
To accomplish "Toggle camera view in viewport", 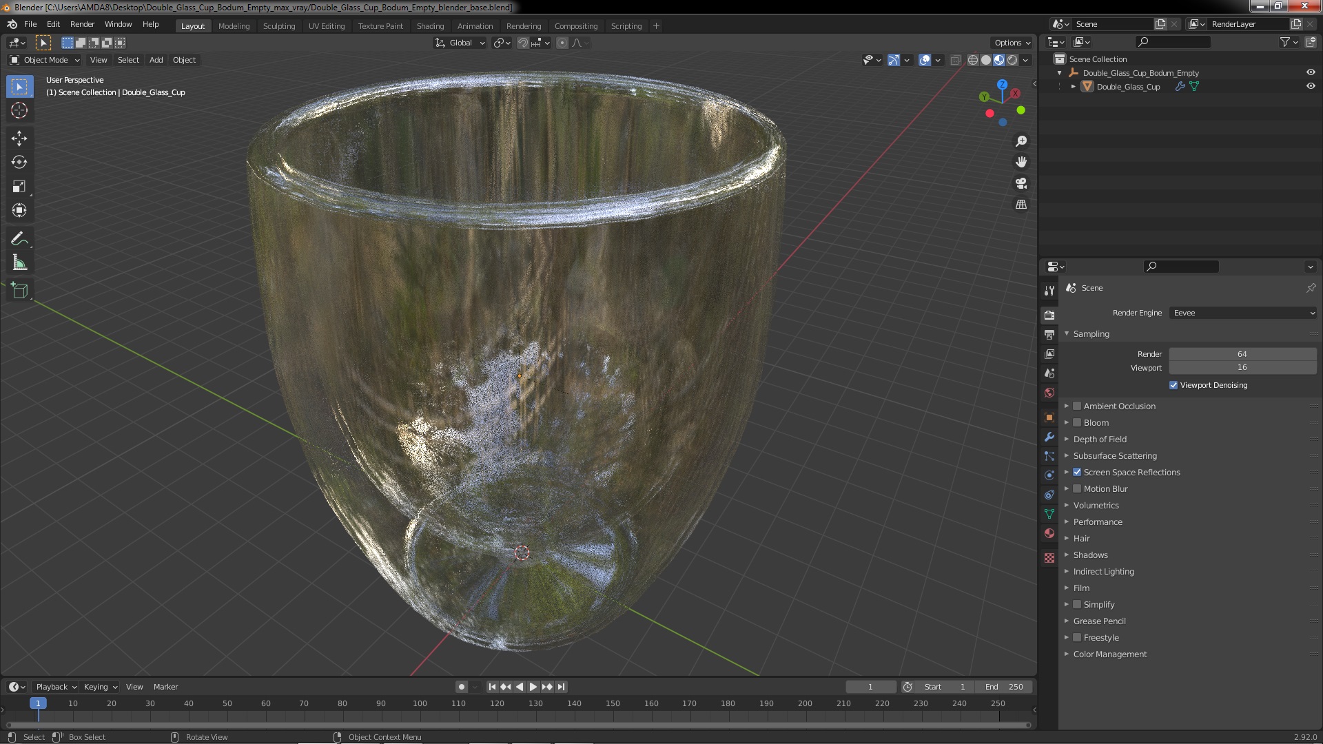I will click(x=1021, y=183).
